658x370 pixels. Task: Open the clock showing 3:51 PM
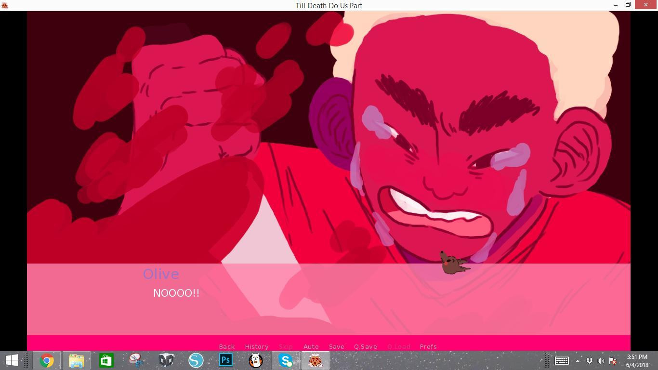637,361
